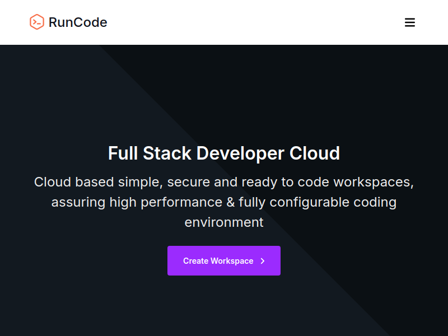Click the word "Full" in the headline

coord(123,153)
